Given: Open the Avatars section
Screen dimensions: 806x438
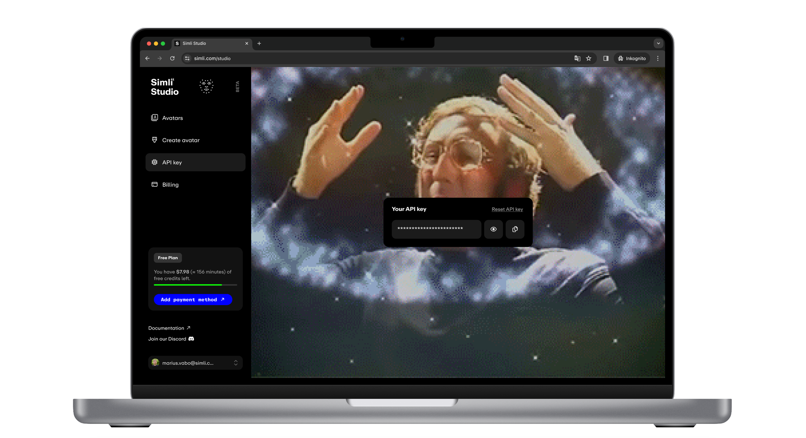Looking at the screenshot, I should (x=195, y=118).
